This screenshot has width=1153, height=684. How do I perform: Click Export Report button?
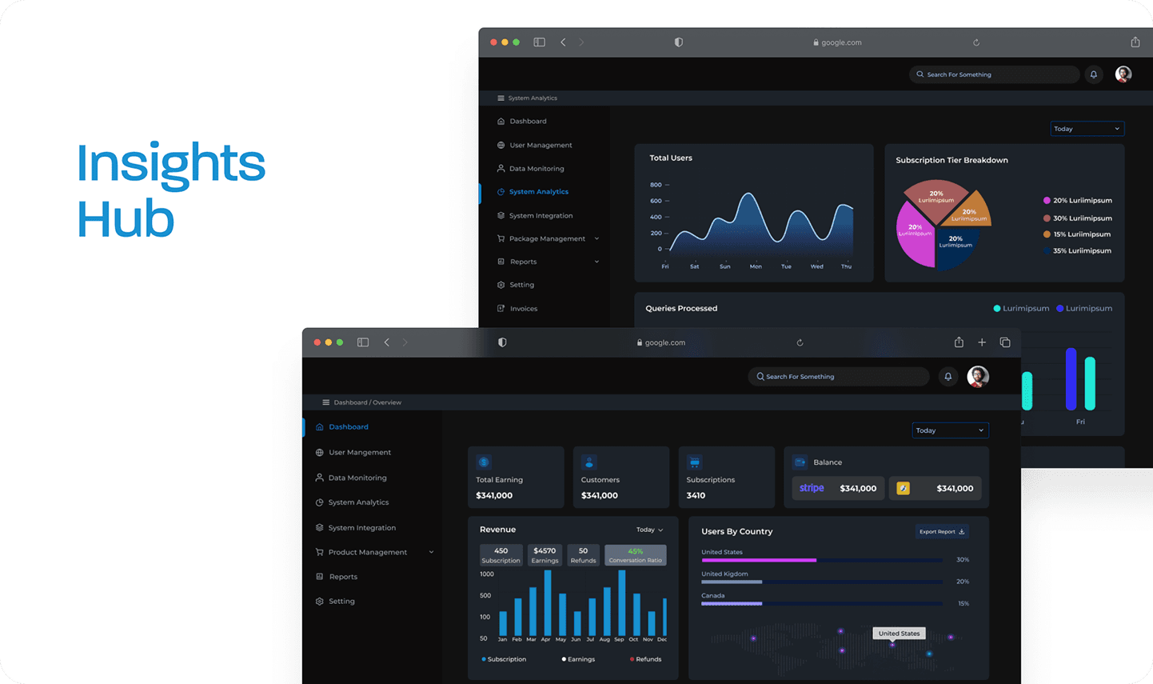[942, 532]
